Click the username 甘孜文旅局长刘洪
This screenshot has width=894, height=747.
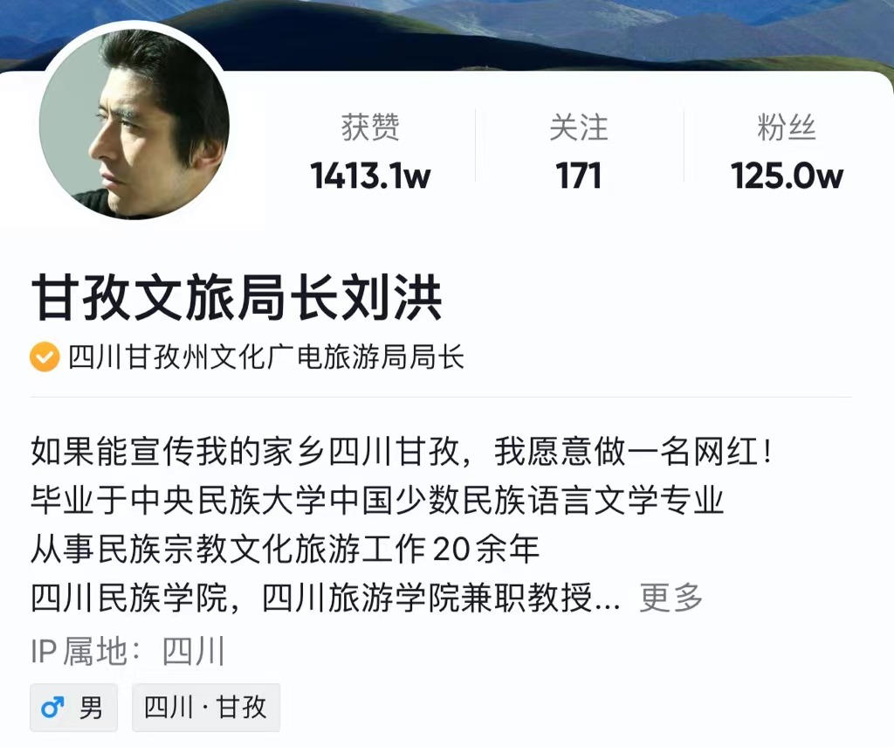(237, 297)
